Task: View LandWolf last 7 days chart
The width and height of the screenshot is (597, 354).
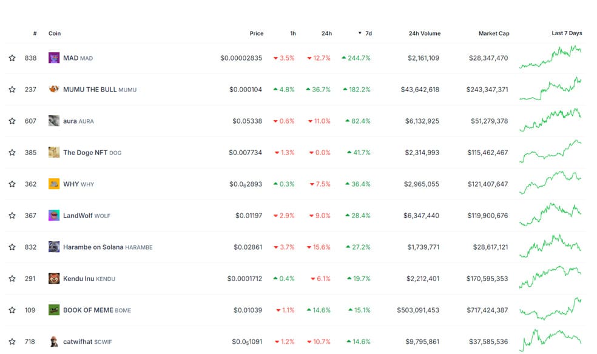Action: coord(550,215)
